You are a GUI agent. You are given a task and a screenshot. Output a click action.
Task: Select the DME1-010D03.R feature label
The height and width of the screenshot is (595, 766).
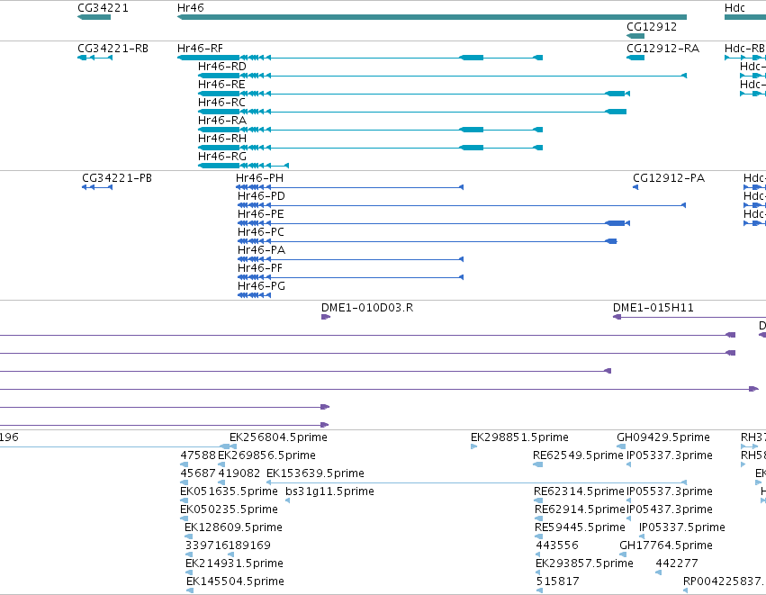pos(367,308)
